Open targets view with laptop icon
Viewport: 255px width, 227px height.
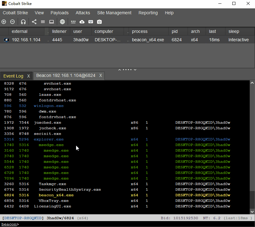(52, 22)
